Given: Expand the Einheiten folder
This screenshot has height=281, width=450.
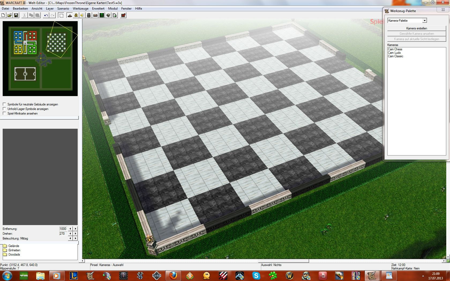Looking at the screenshot, I should coord(12,250).
